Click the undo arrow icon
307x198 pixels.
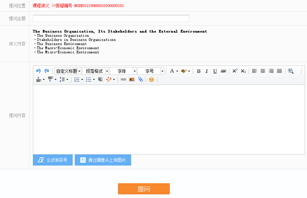[x=38, y=71]
